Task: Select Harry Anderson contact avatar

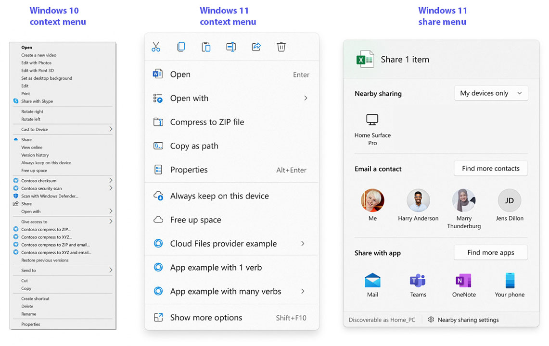Action: [x=418, y=200]
